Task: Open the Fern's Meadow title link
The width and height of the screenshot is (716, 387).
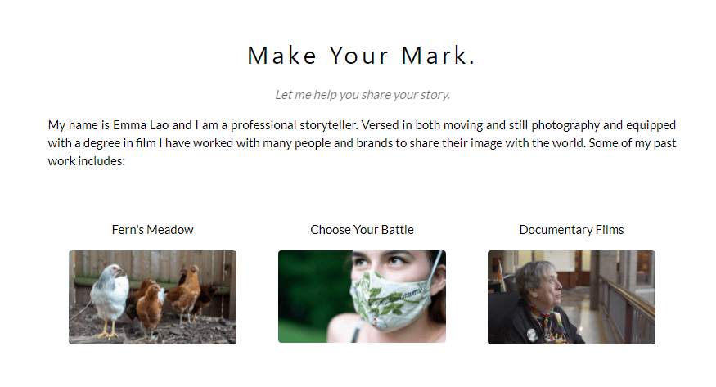Action: 152,230
